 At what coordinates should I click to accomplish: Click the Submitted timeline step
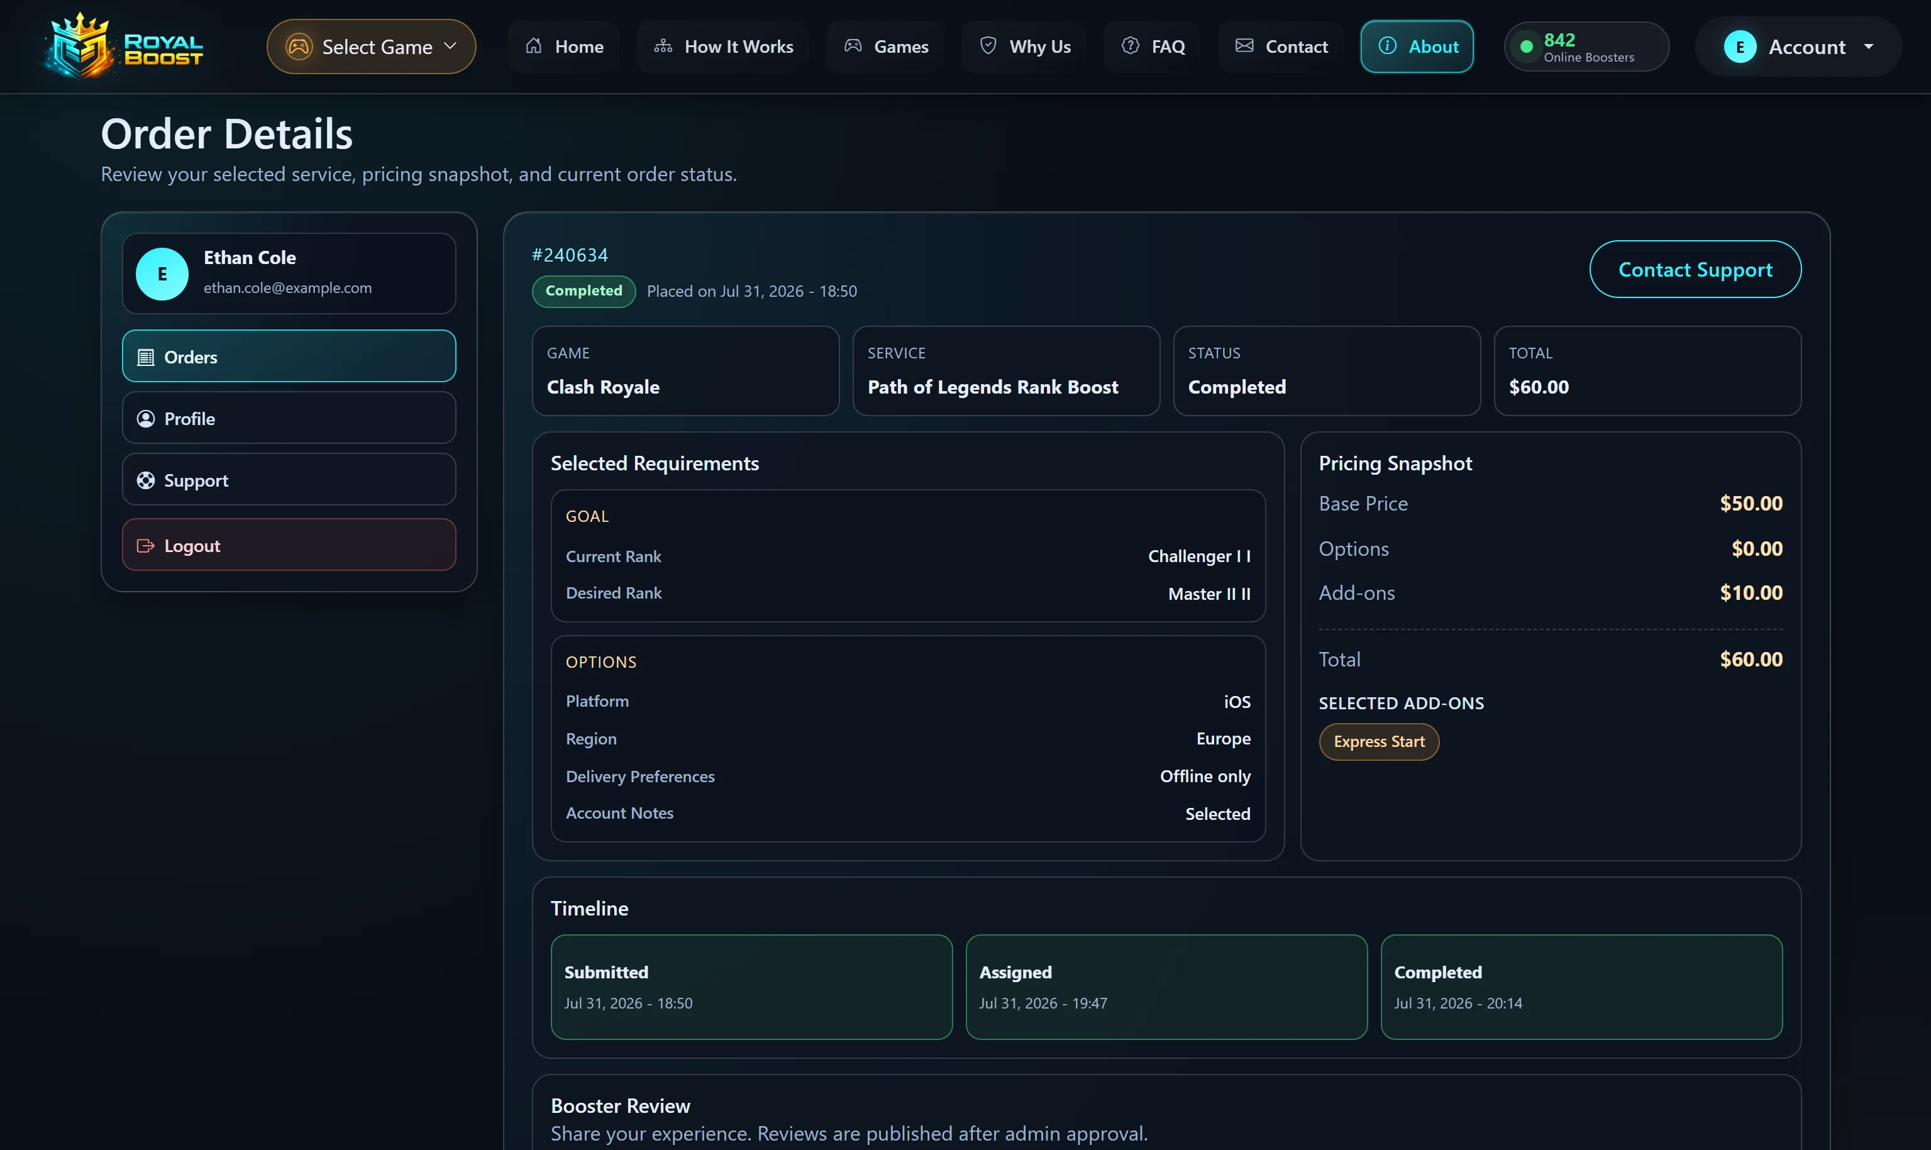click(x=751, y=987)
